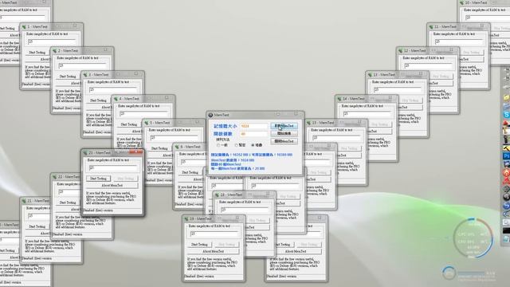Click Start Testing in window 6 - MemTest
Image resolution: width=510 pixels, height=287 pixels.
(190, 172)
